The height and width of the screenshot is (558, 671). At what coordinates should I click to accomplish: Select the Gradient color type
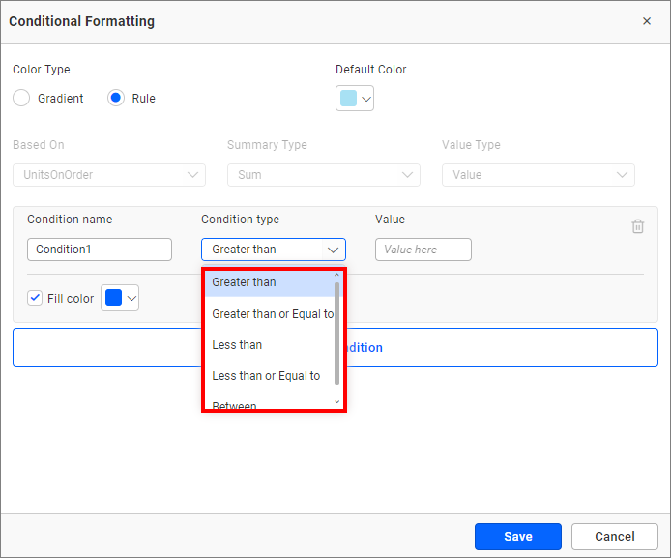click(21, 98)
